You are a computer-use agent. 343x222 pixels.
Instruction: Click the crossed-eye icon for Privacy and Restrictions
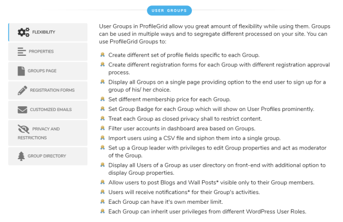click(x=24, y=129)
